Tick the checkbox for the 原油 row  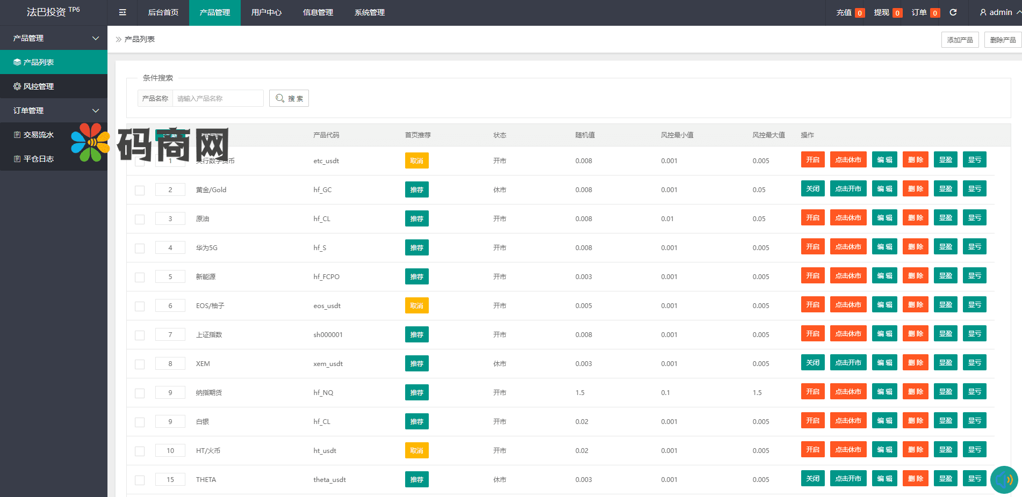coord(140,219)
